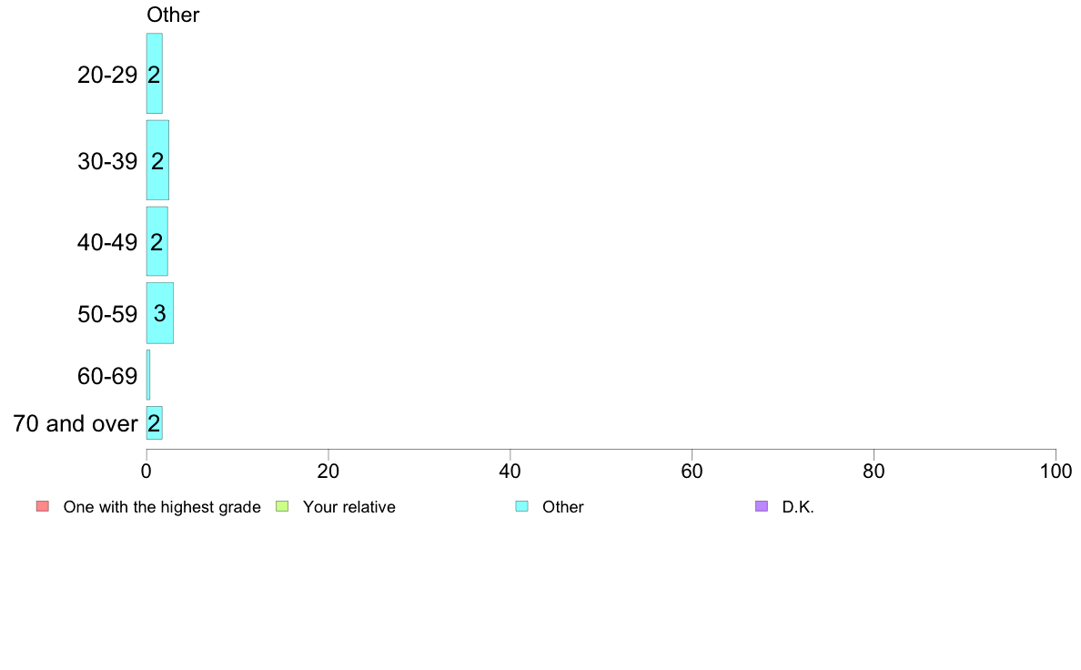
Task: Click the 60 tick label on x-axis
Action: (692, 472)
